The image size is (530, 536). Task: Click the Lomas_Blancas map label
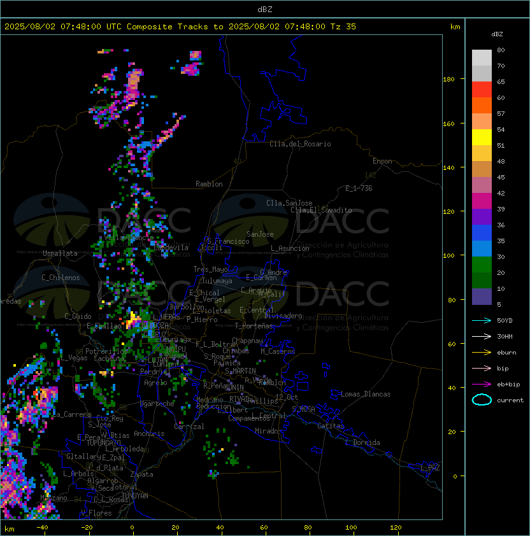coord(366,394)
